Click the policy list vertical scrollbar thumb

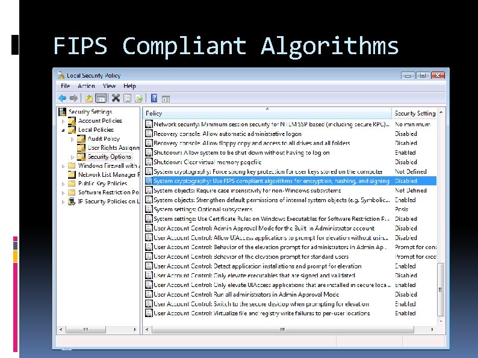click(441, 289)
